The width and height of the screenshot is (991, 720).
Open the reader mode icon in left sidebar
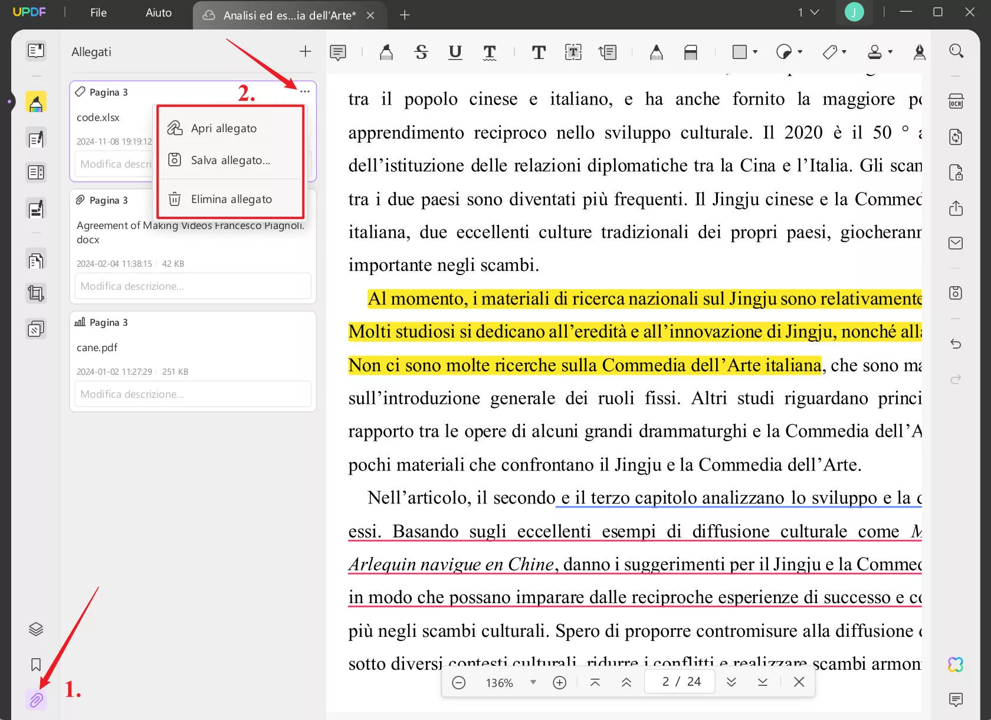pyautogui.click(x=36, y=51)
